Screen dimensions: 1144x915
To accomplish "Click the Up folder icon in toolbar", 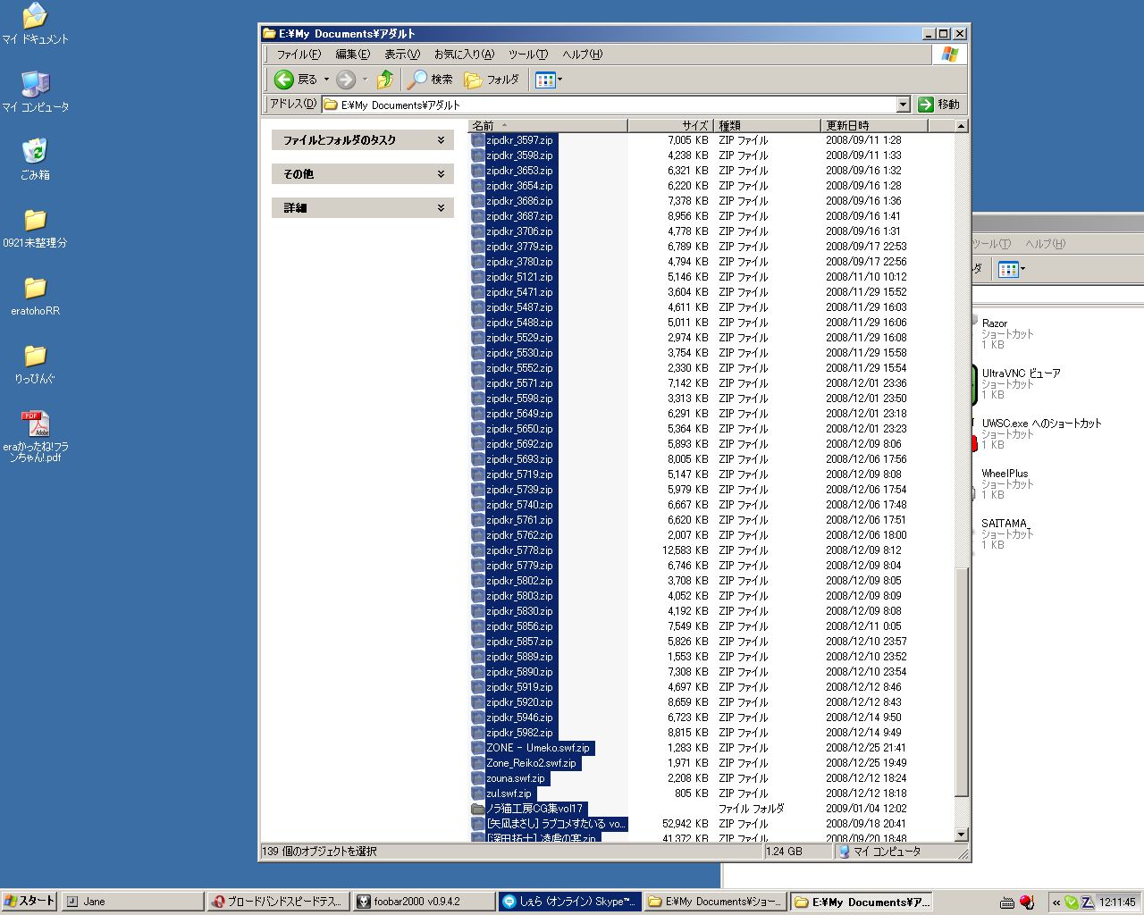I will click(x=385, y=80).
